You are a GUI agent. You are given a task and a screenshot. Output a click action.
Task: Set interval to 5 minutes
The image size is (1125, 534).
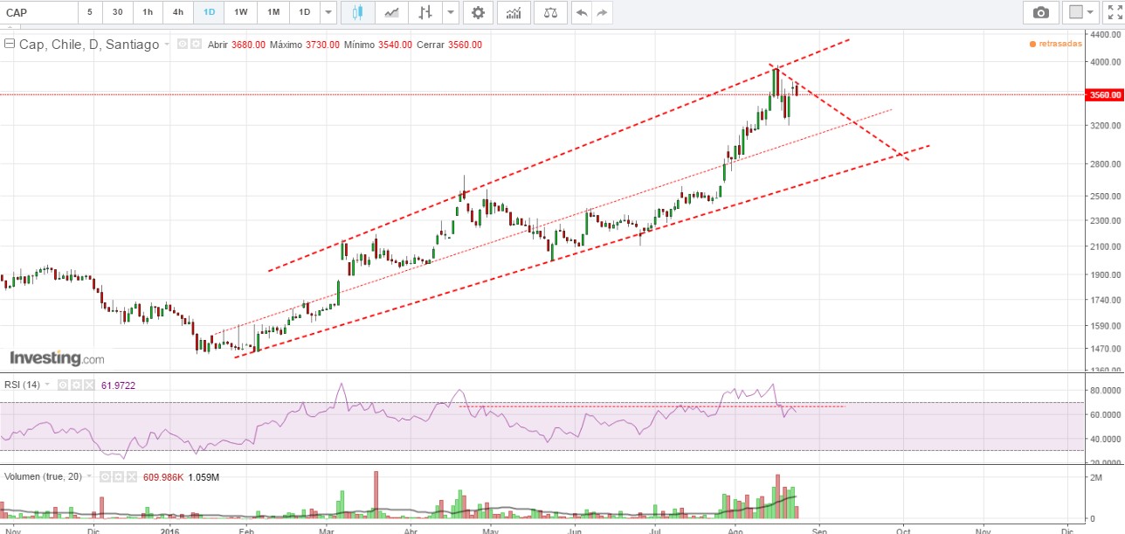click(x=89, y=12)
